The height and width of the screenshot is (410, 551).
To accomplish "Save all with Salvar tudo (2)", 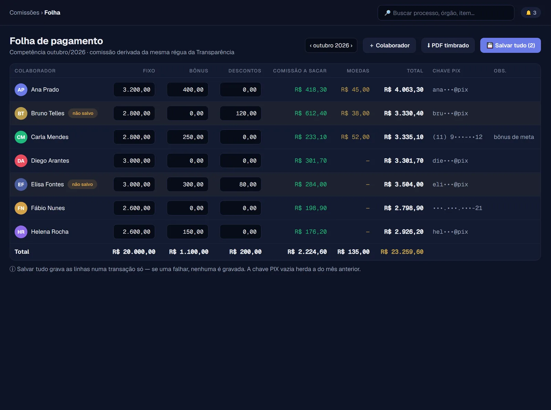I will coord(510,45).
